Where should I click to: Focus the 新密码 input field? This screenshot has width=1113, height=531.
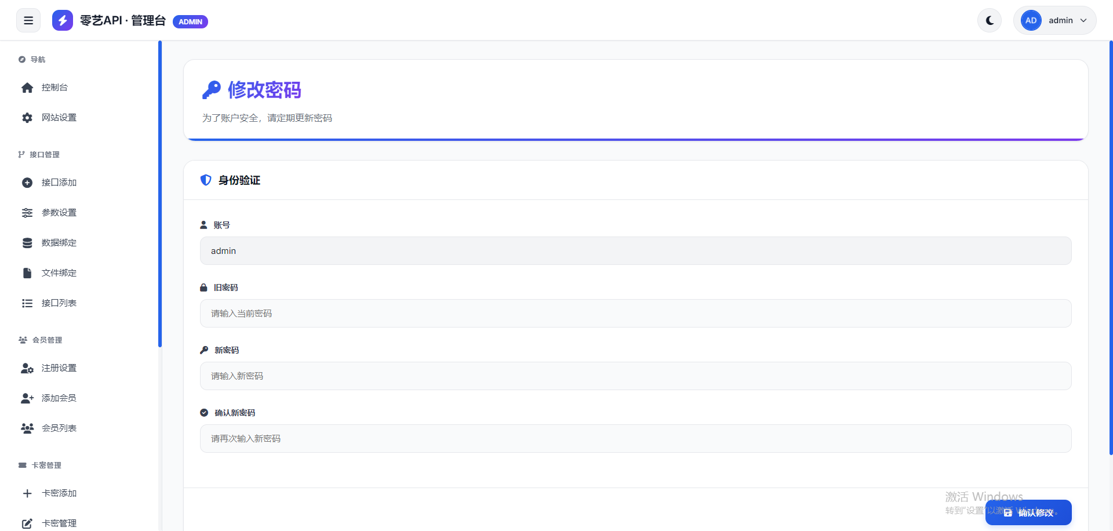point(635,376)
